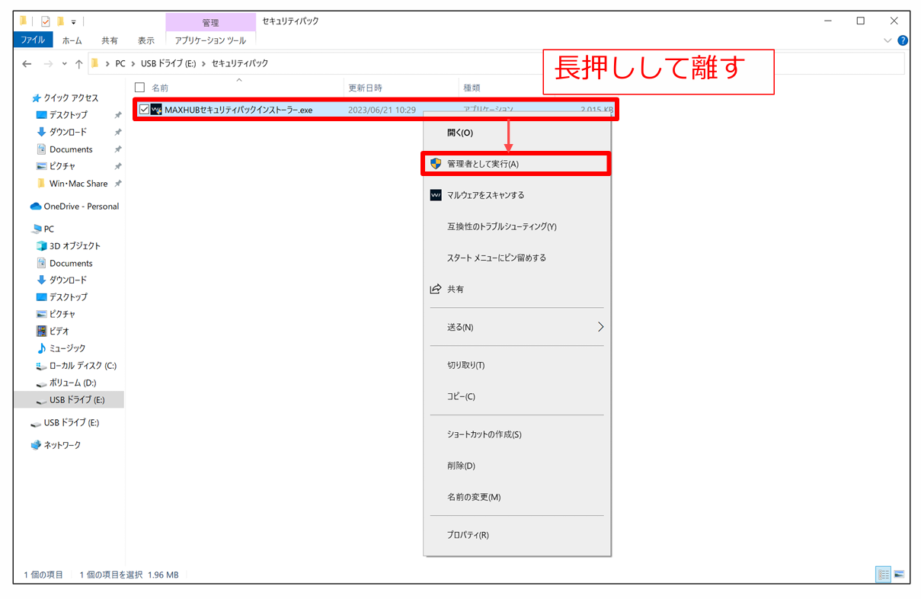The height and width of the screenshot is (599, 921).
Task: Open ダウンロード under PC
Action: pyautogui.click(x=69, y=280)
